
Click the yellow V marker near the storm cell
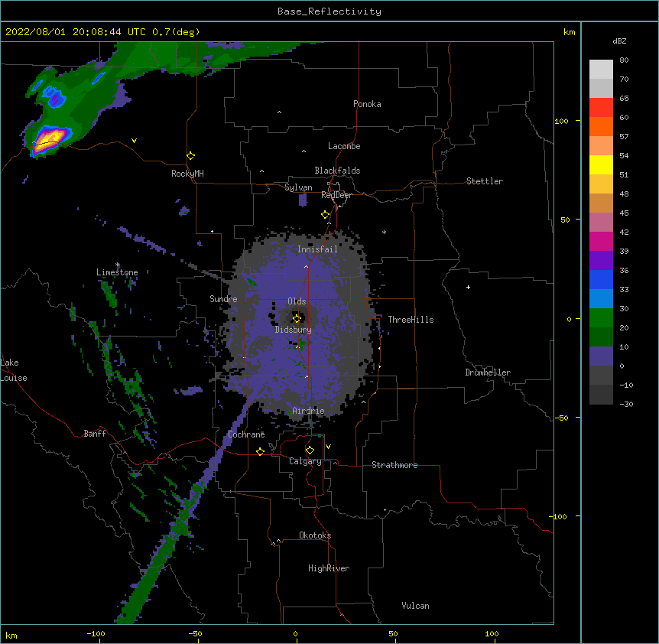(134, 141)
